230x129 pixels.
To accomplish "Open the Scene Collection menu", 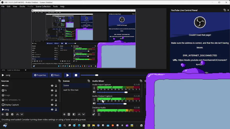I will tap(43, 6).
